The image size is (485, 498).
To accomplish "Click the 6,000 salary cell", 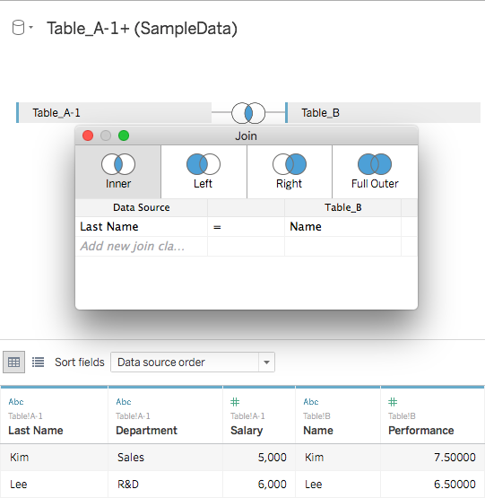I will (x=259, y=485).
